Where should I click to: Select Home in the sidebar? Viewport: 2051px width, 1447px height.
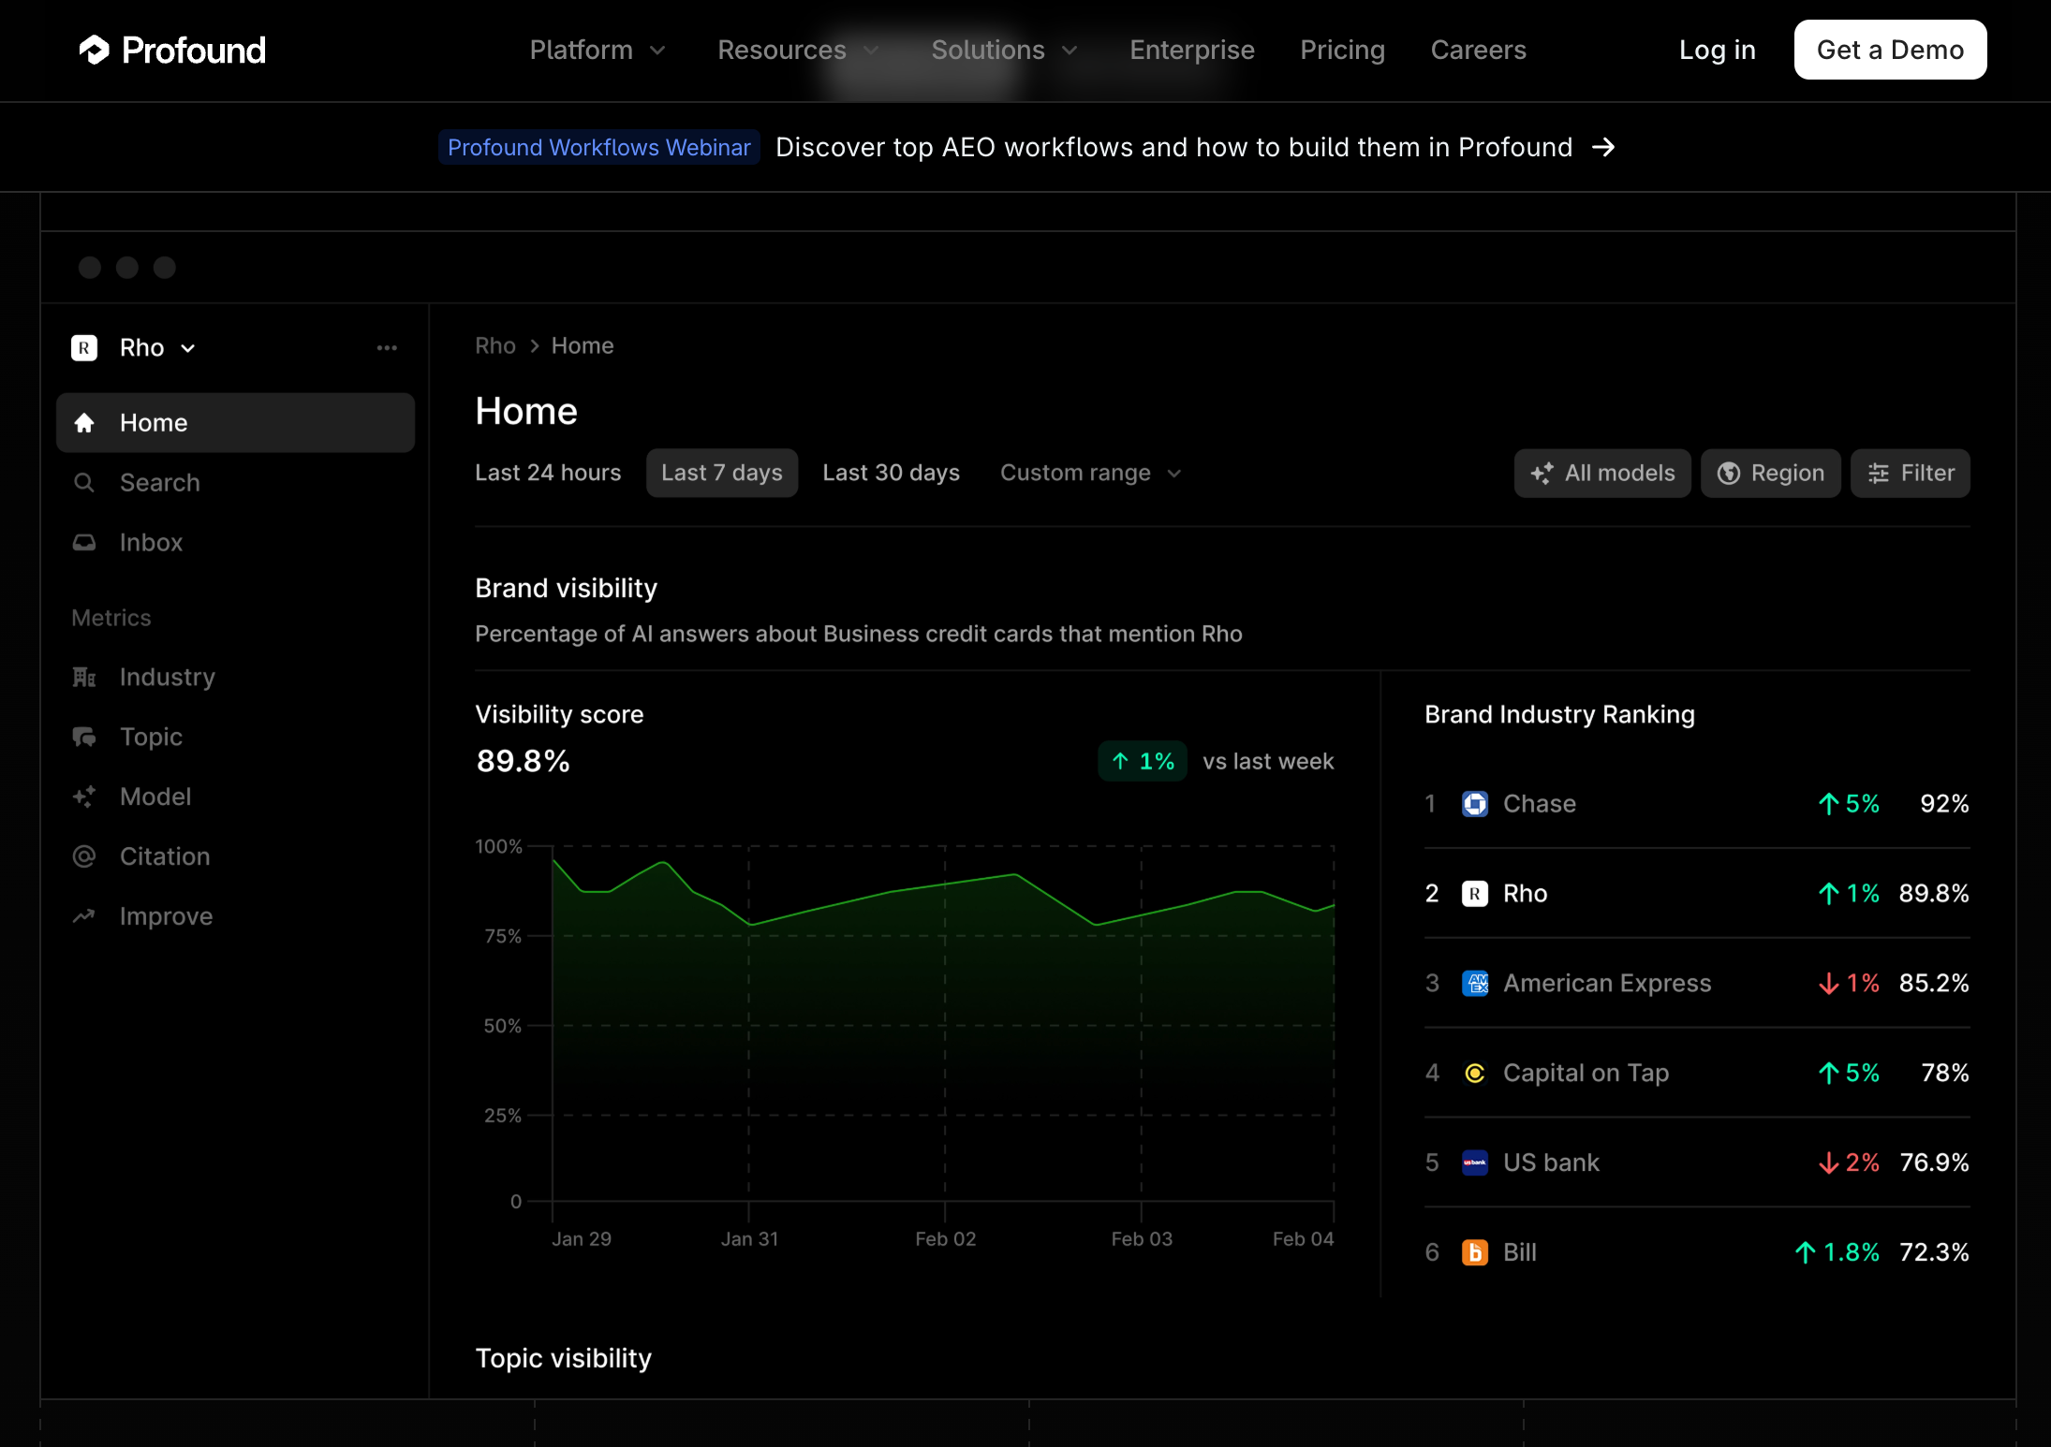153,422
